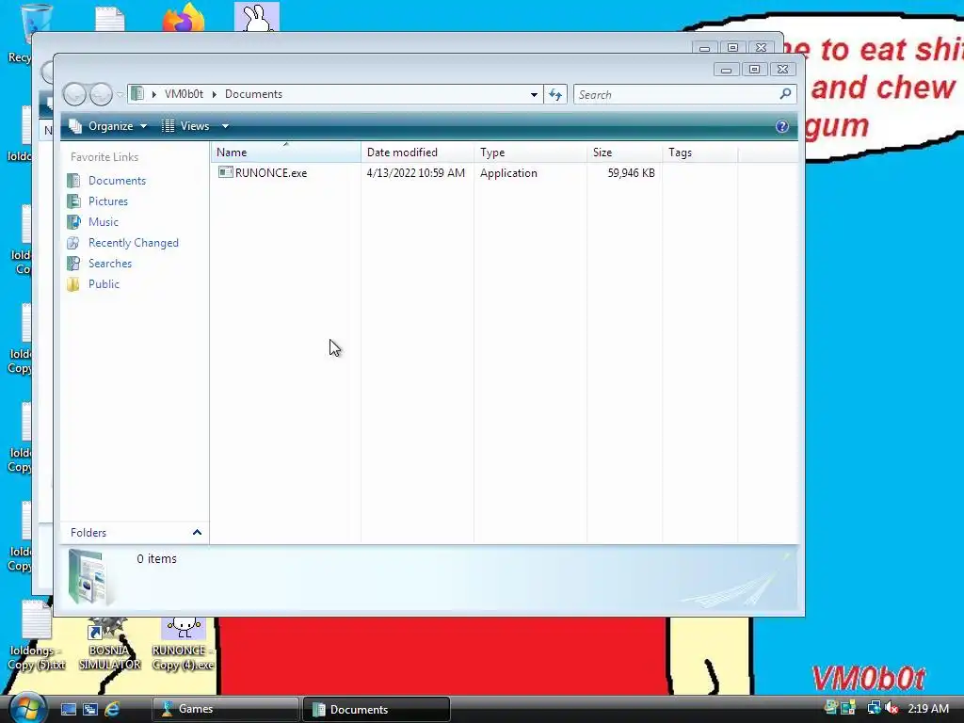This screenshot has height=723, width=964.
Task: Open Searches in Favorite Links
Action: [x=109, y=264]
